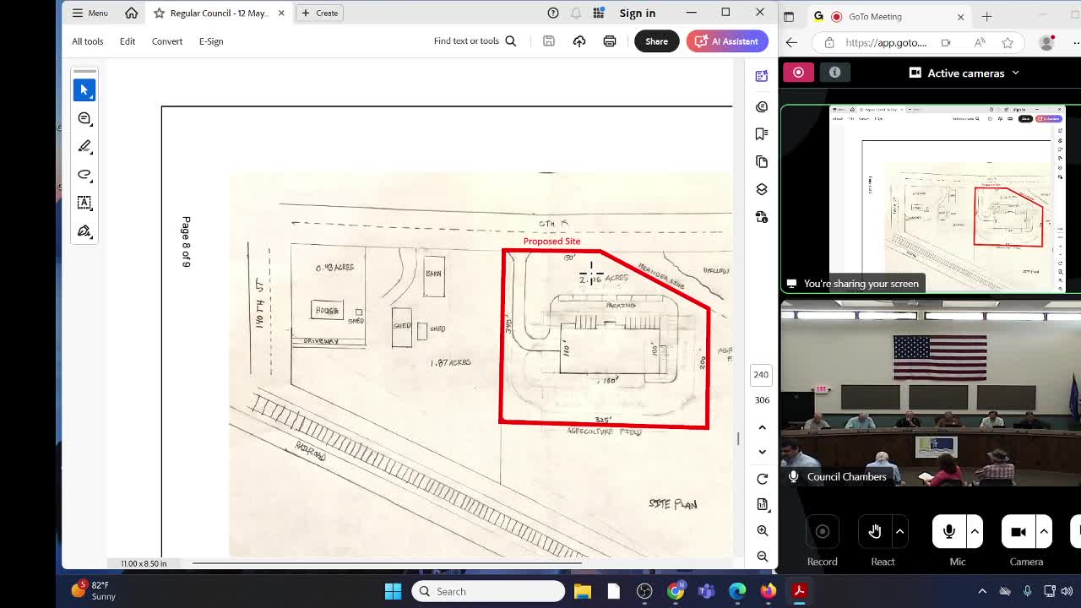Toggle the Record button
Viewport: 1081px width, 608px height.
point(822,532)
